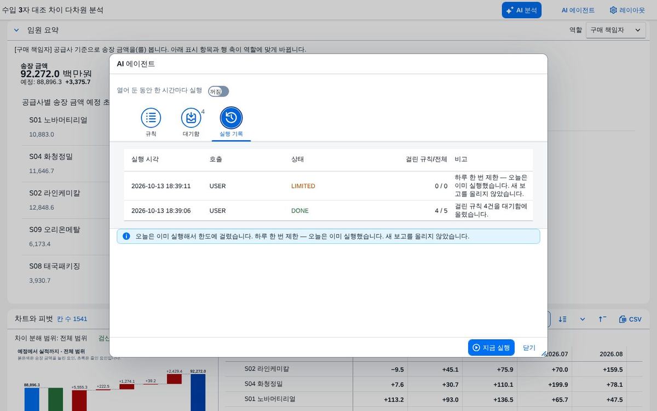Click the green waterfall bar

coord(55,399)
